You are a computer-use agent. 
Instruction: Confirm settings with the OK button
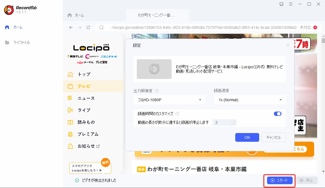pyautogui.click(x=247, y=137)
